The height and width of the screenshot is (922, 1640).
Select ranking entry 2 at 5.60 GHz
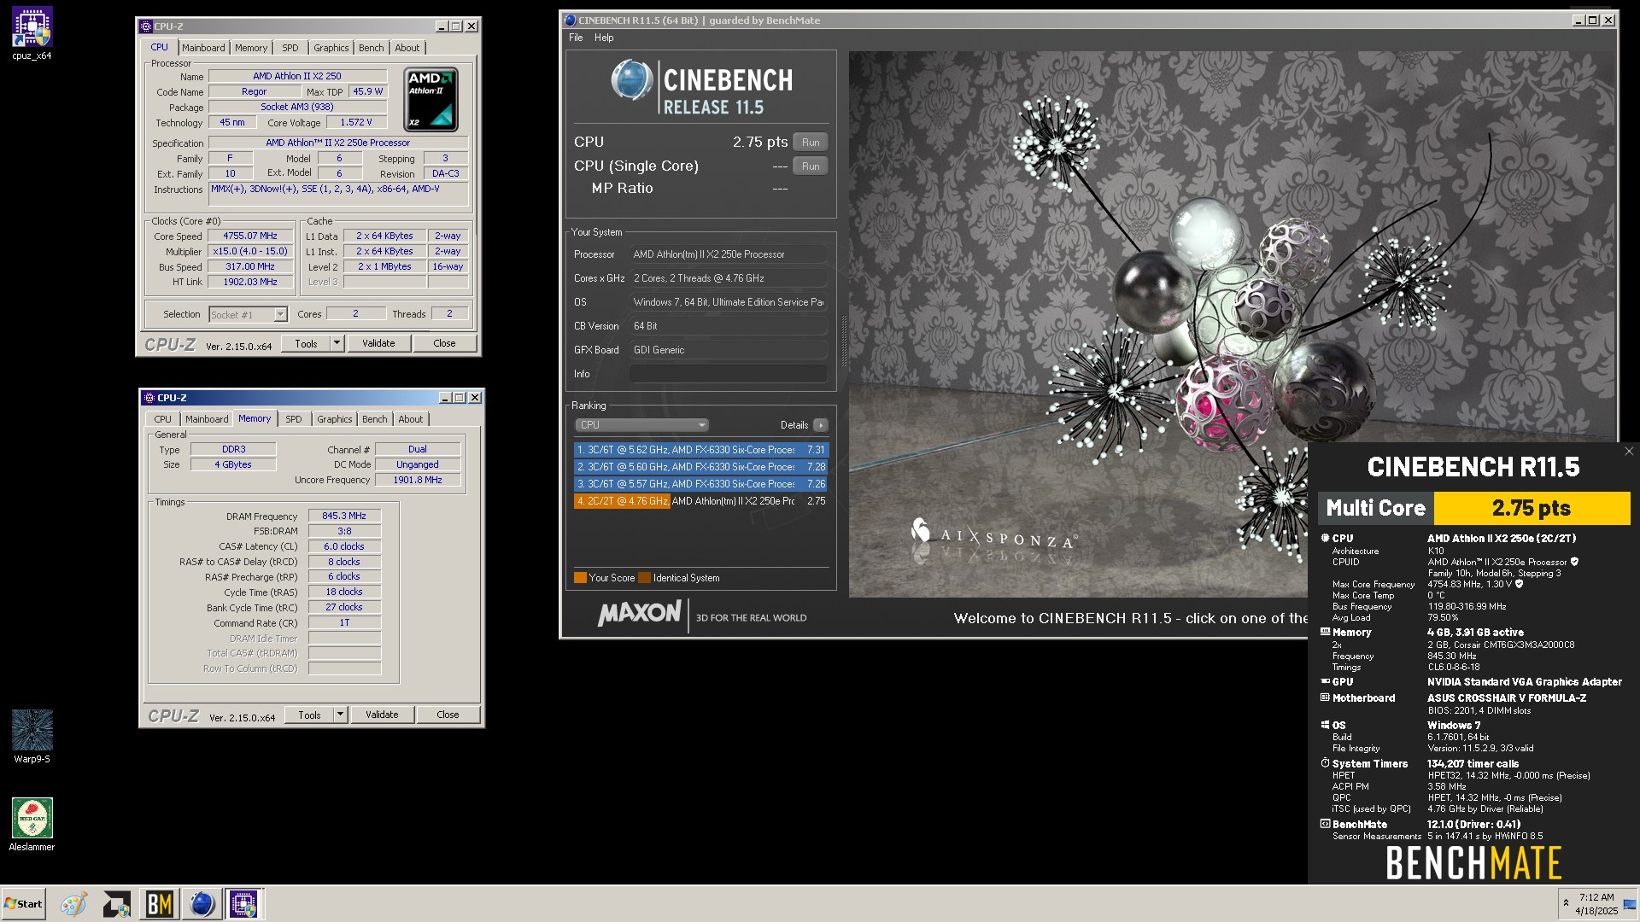[701, 467]
